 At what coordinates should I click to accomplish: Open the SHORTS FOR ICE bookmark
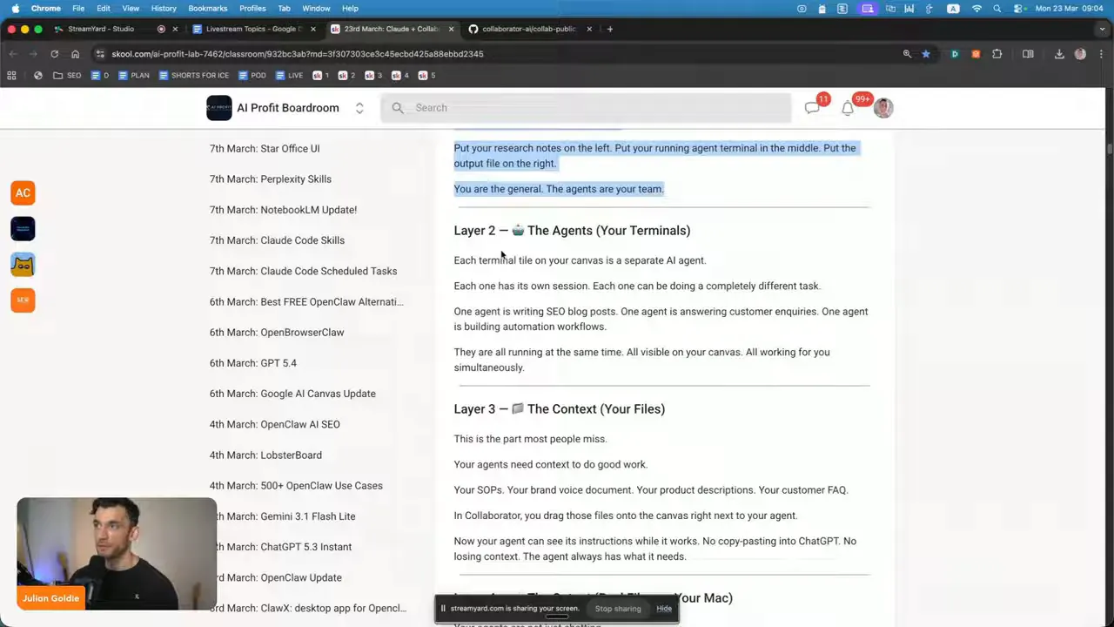192,76
